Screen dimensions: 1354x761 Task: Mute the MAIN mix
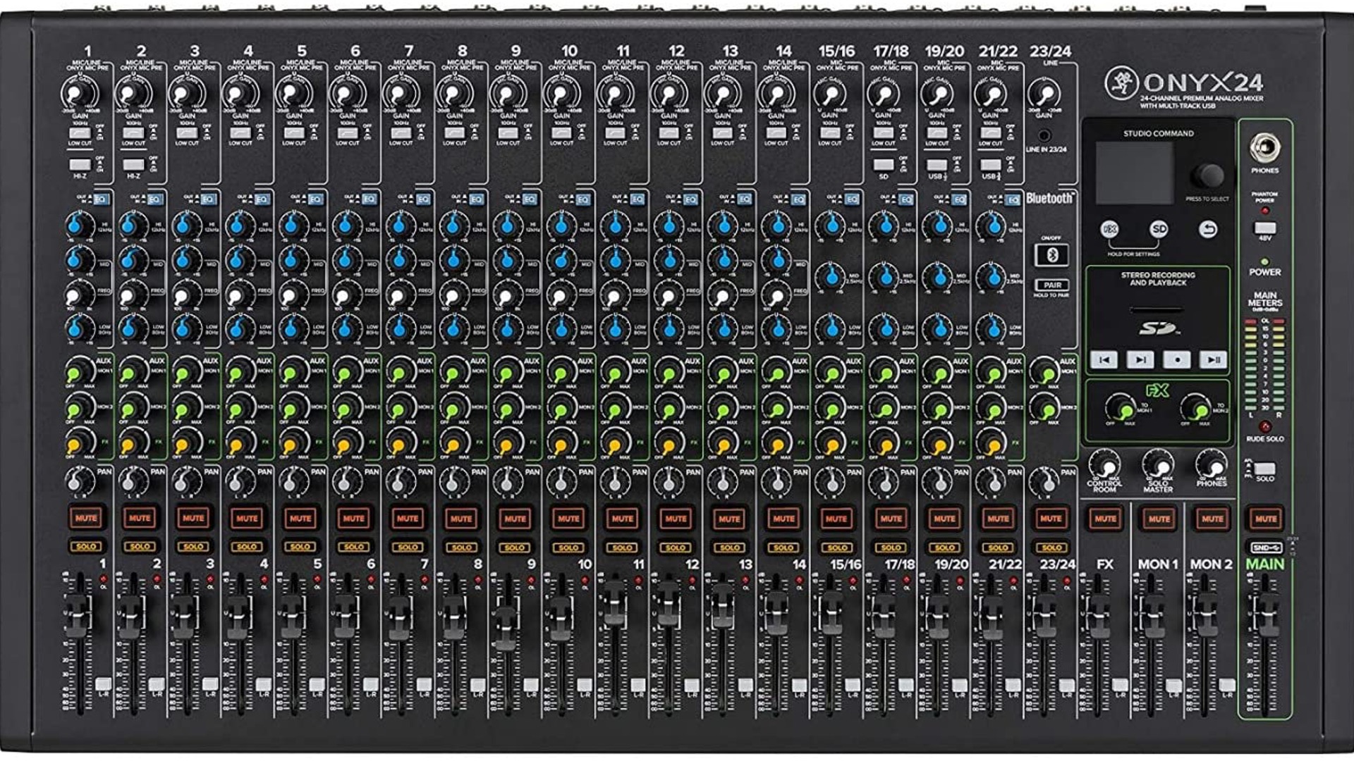[1265, 519]
